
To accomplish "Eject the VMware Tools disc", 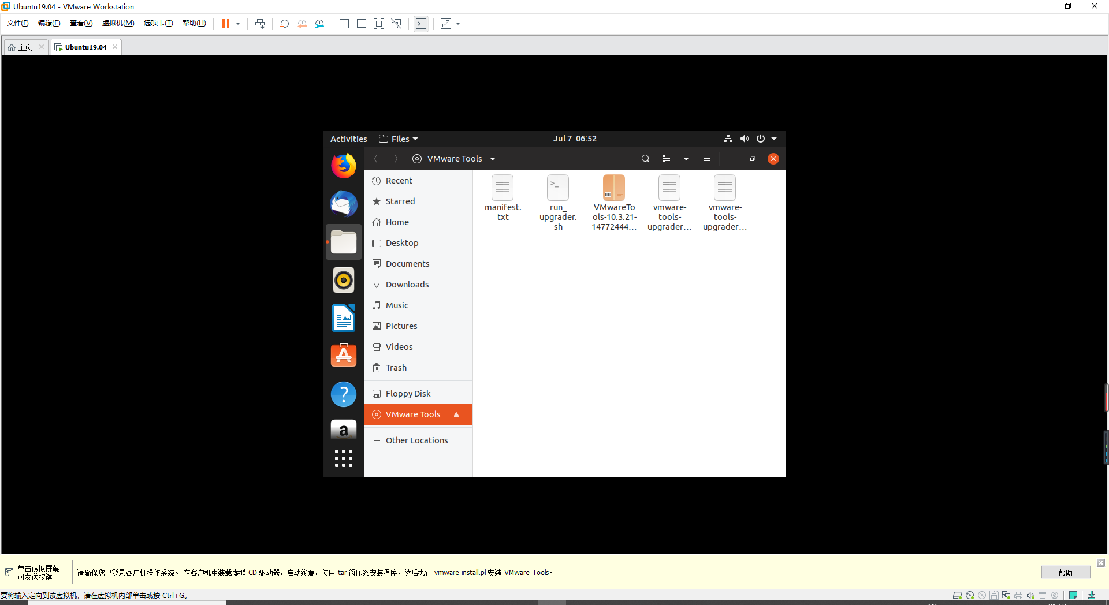I will tap(456, 414).
